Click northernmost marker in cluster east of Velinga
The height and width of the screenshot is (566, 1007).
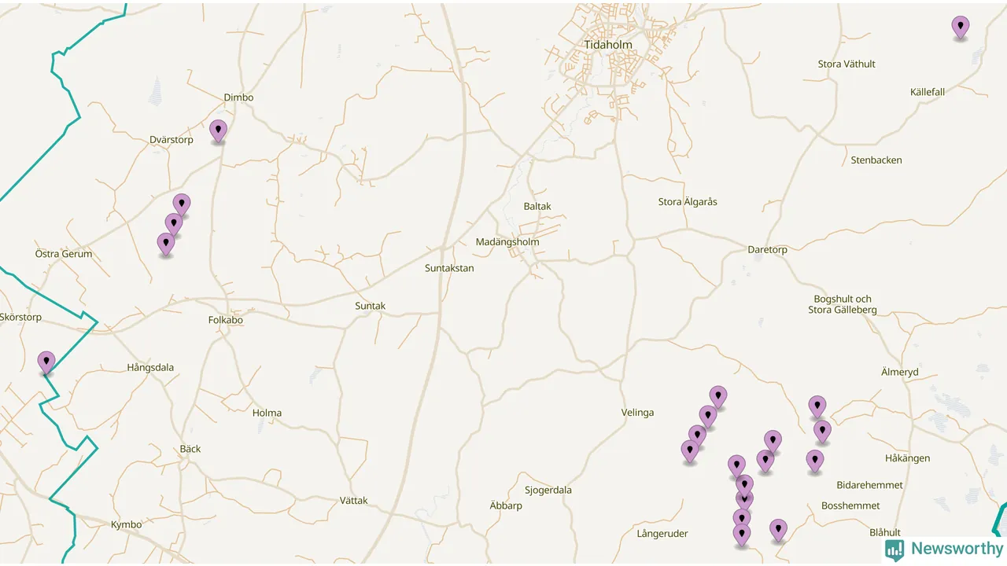tap(717, 397)
